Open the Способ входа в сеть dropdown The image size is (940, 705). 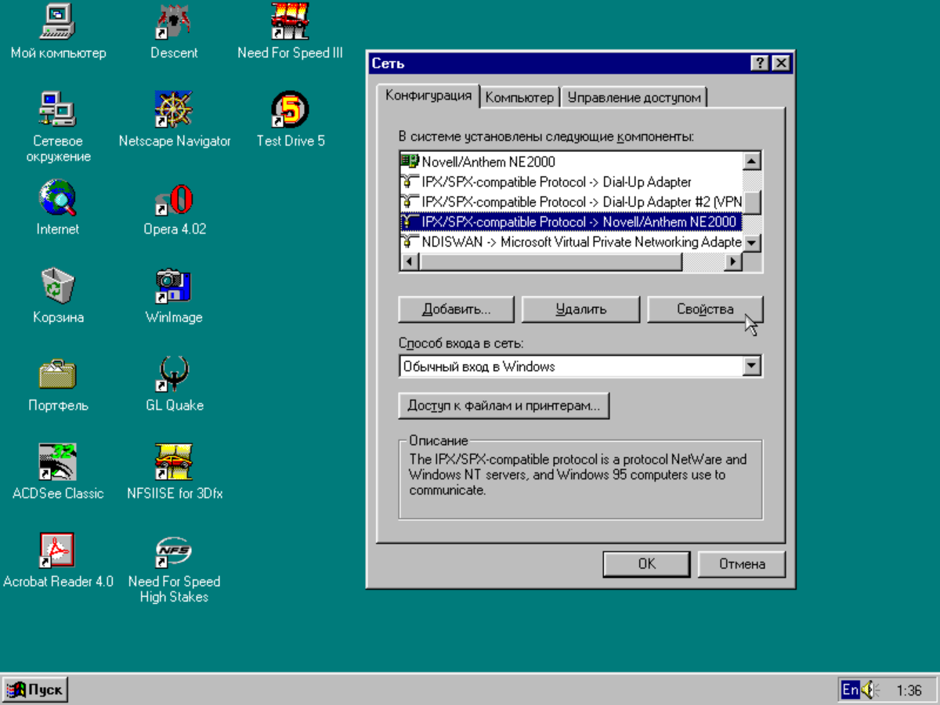pyautogui.click(x=752, y=366)
